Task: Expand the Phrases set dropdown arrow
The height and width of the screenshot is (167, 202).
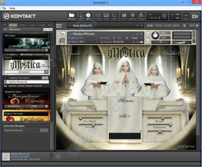Action: tap(141, 131)
